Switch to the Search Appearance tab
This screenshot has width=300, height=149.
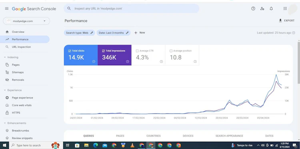point(229,136)
